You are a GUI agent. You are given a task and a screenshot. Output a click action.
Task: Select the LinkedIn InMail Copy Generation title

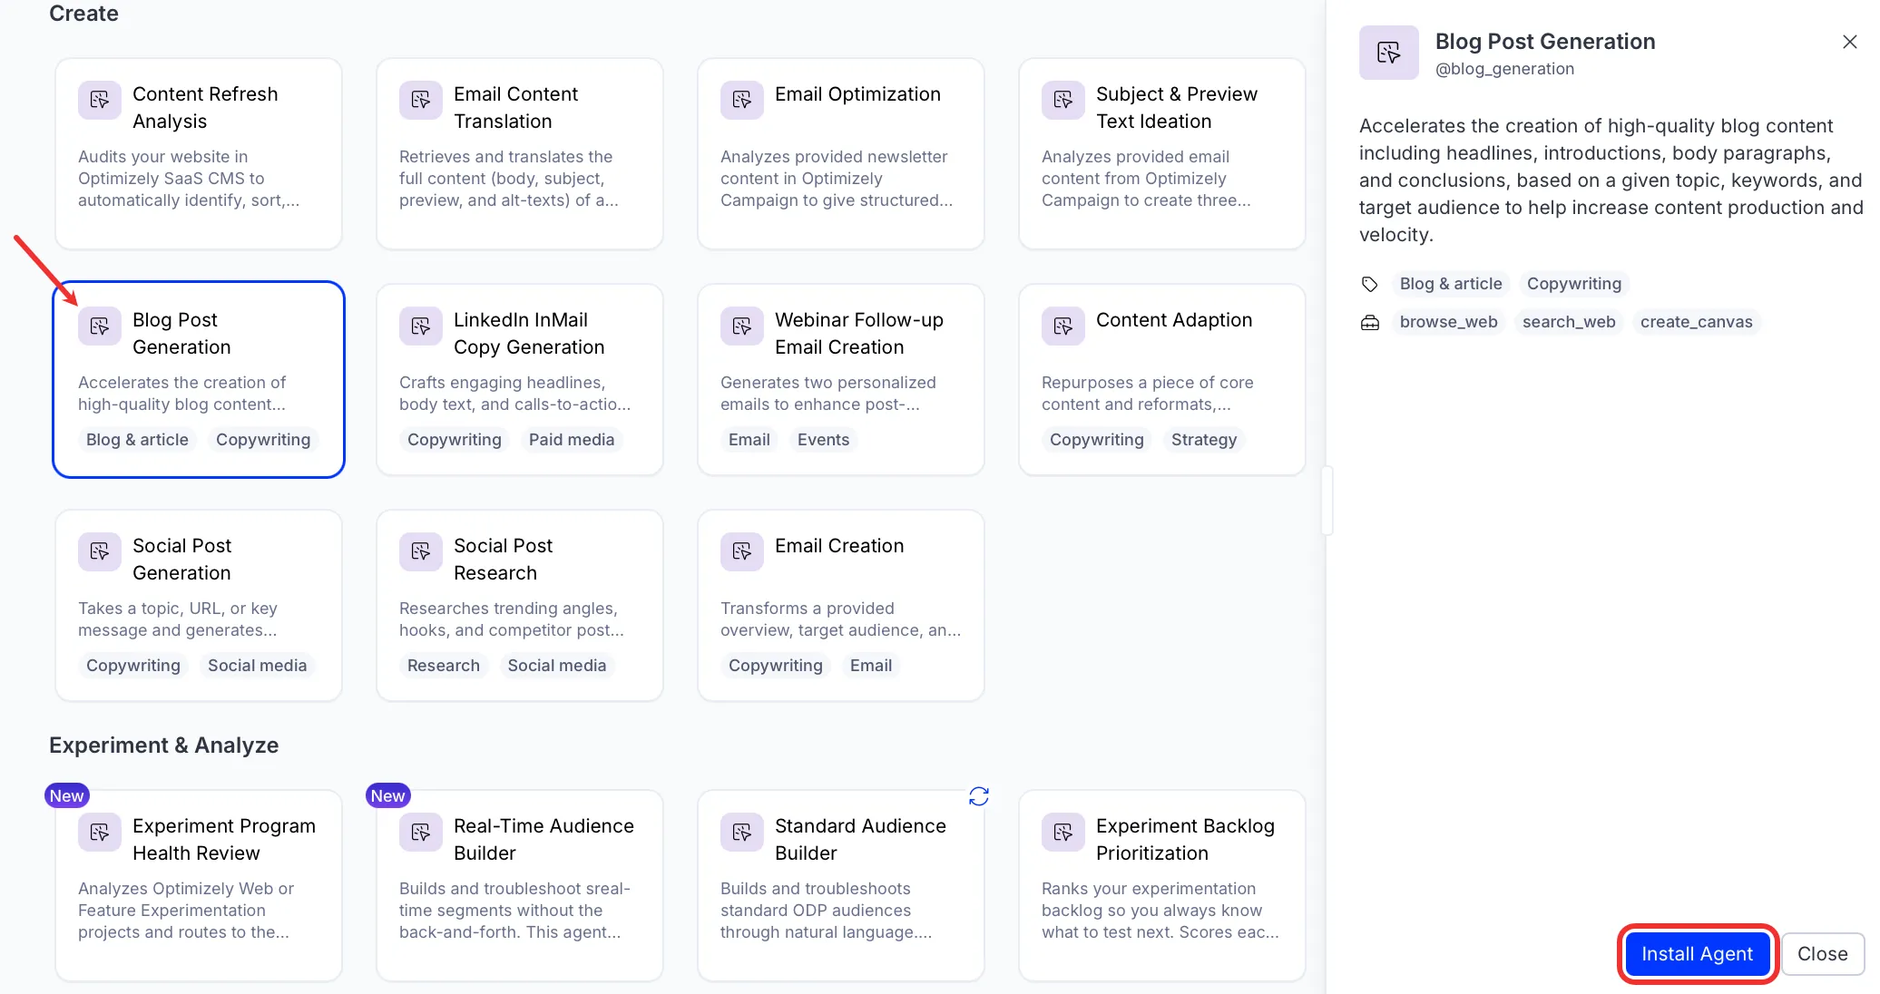529,334
